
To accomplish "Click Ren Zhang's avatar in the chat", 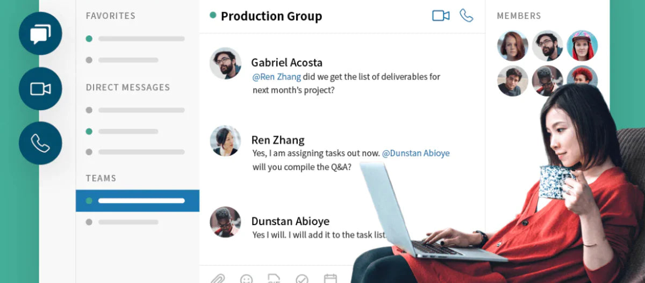I will click(225, 141).
